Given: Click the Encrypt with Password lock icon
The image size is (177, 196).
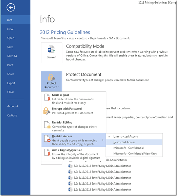Looking at the screenshot, I should click(x=47, y=111).
